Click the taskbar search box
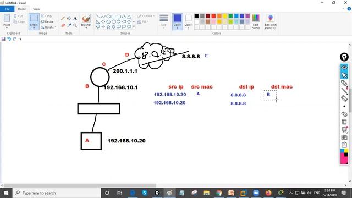 click(57, 193)
